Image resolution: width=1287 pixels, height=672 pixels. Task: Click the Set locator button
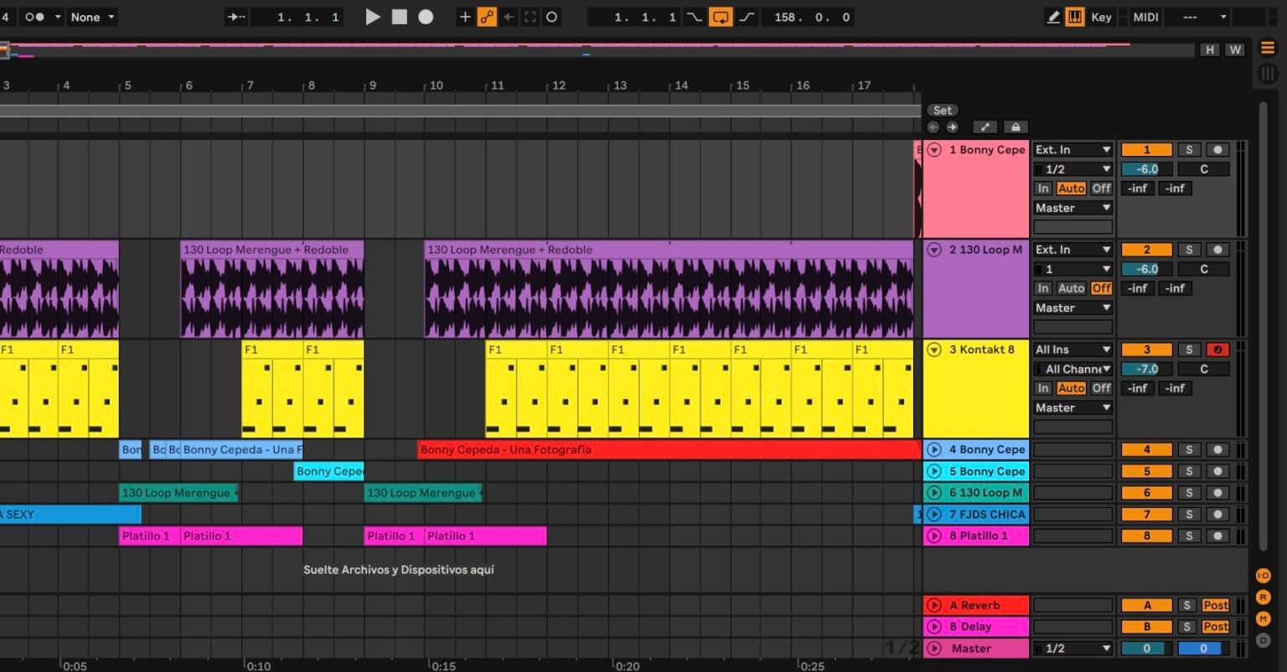(x=943, y=110)
